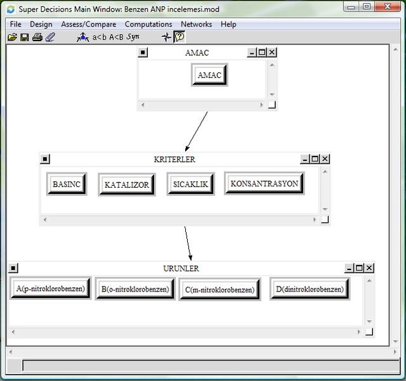The image size is (406, 381).
Task: Click URUNLER cluster scroll left arrow
Action: (x=13, y=332)
